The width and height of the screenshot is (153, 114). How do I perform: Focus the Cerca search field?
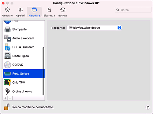tap(133, 10)
